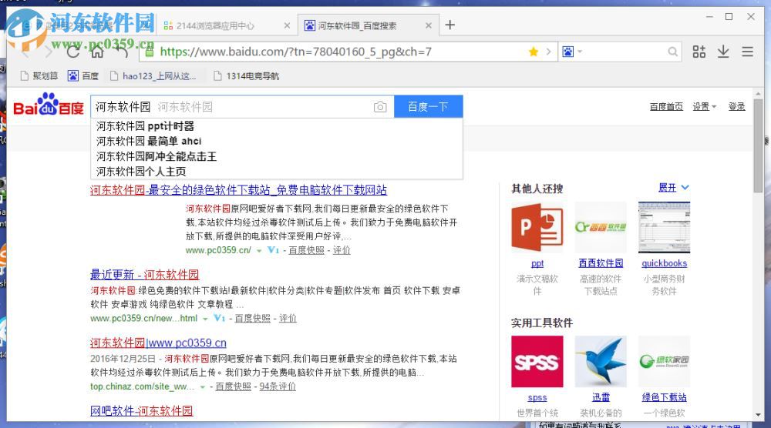771x428 pixels.
Task: Open the 绿色下载站 link
Action: click(x=664, y=397)
